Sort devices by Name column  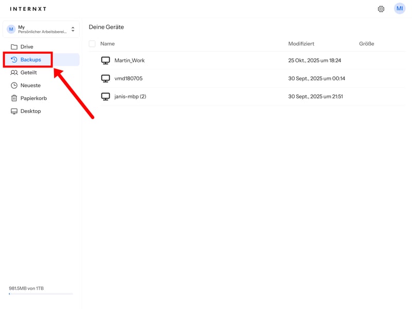pyautogui.click(x=107, y=44)
